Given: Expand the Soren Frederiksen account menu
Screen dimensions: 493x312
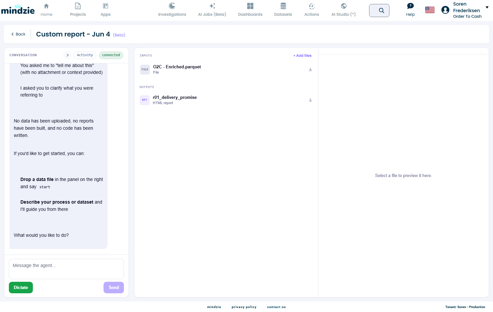Looking at the screenshot, I should 487,7.
